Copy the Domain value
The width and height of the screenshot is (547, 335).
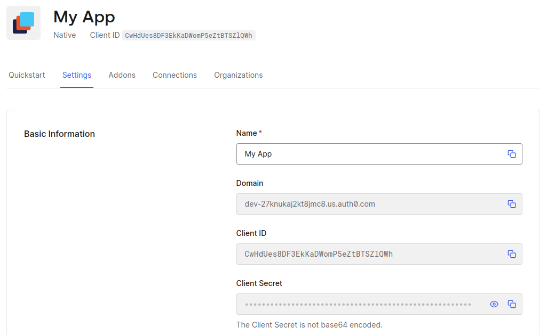pyautogui.click(x=511, y=204)
